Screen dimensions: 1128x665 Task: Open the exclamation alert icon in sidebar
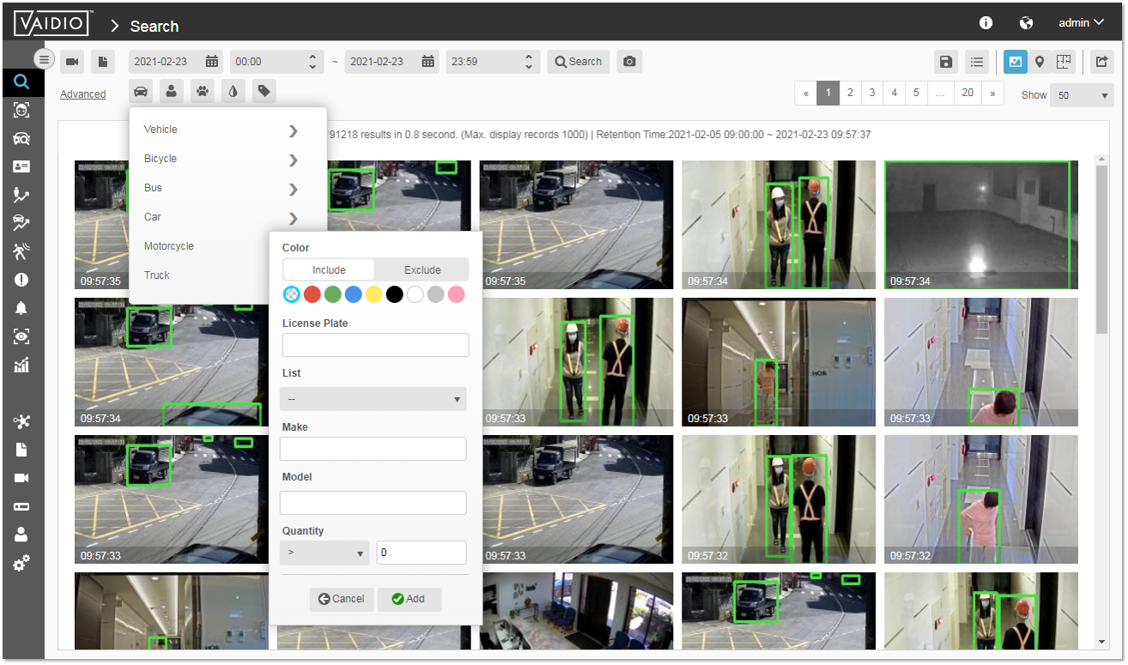click(x=21, y=280)
